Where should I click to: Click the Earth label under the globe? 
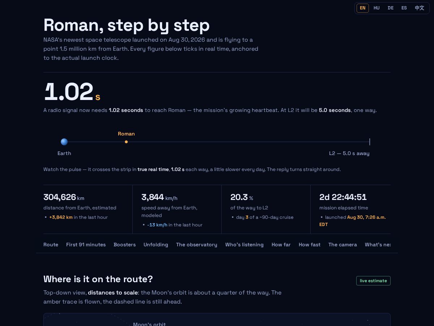(x=64, y=153)
